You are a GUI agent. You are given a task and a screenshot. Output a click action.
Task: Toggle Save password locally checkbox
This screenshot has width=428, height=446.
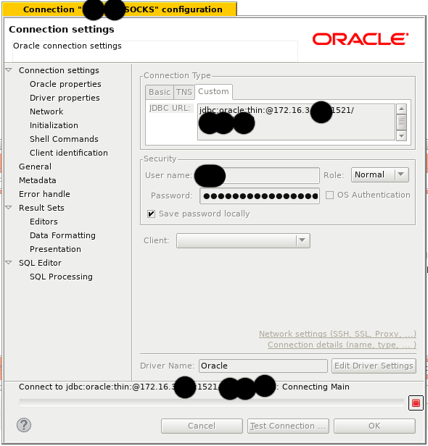(151, 214)
